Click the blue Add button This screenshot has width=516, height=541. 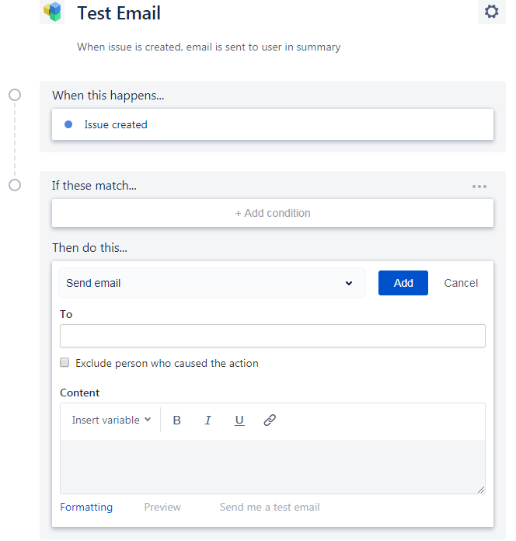coord(403,283)
